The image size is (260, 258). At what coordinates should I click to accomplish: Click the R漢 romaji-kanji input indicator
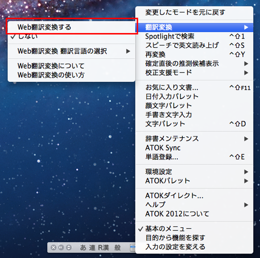(x=103, y=248)
